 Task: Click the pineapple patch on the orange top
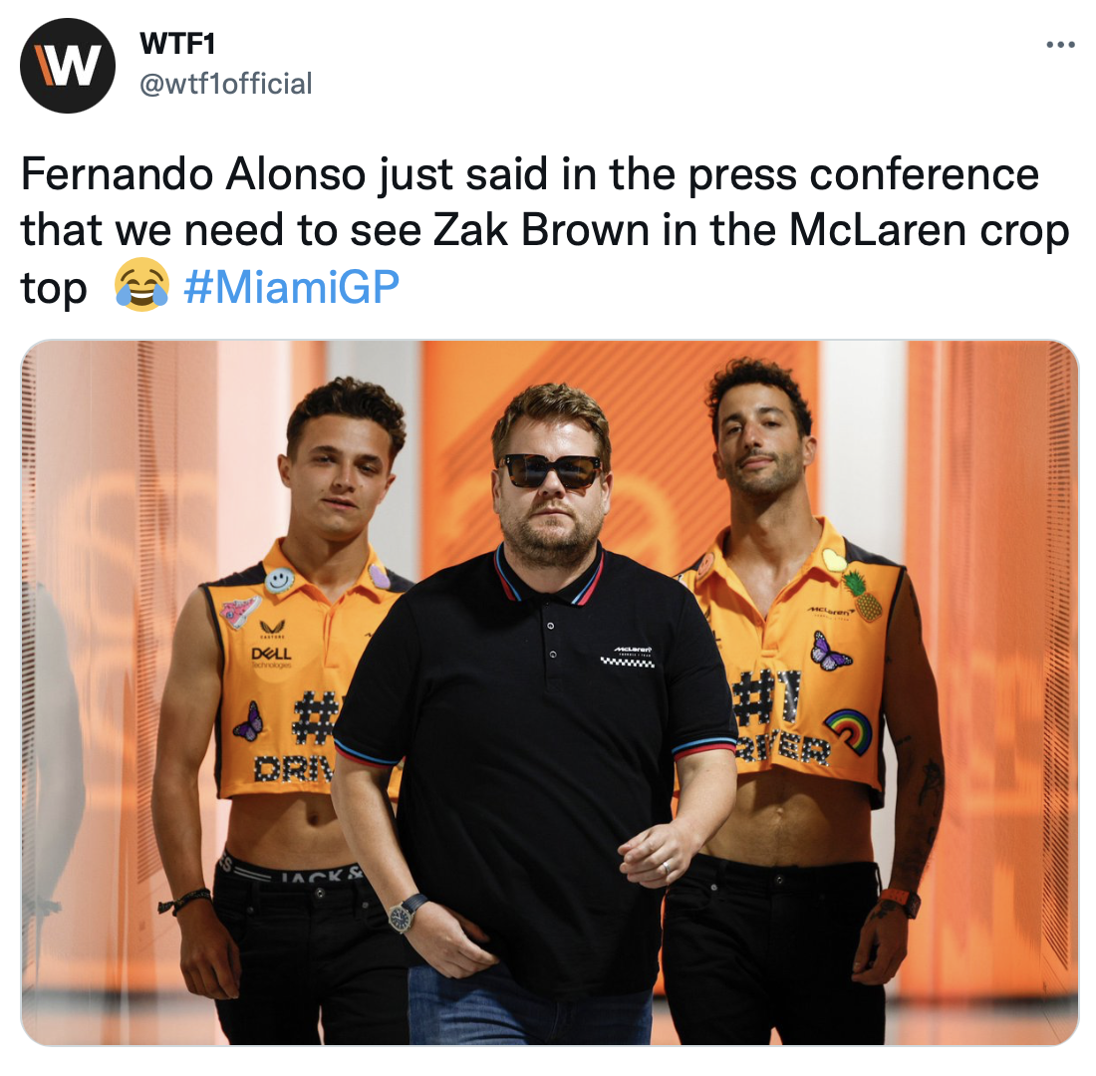click(x=863, y=596)
